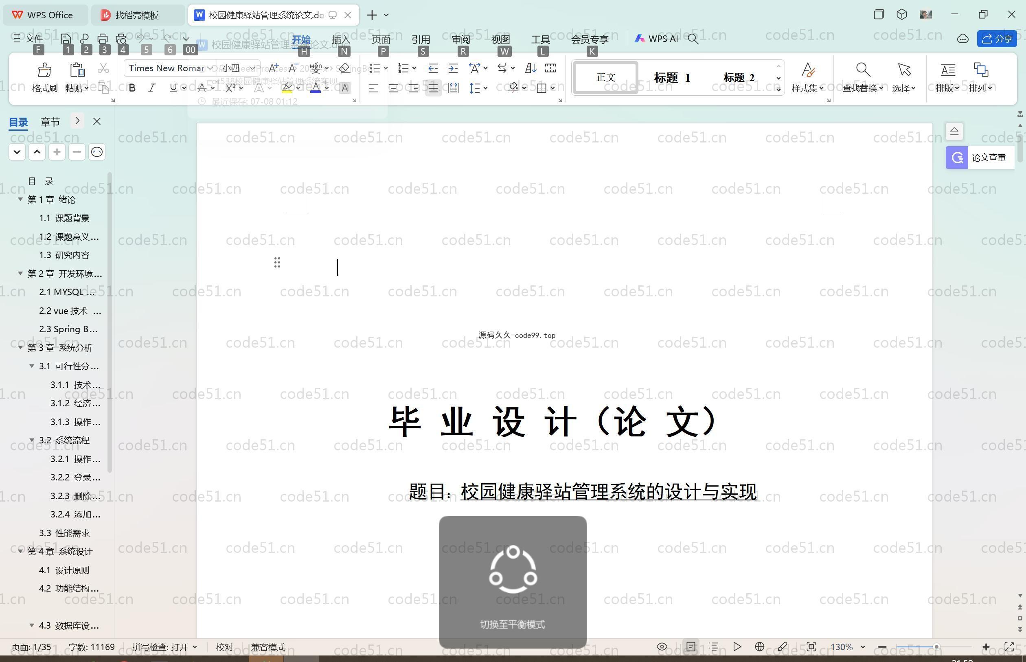Open the search magnifier beside WPS AI

(x=693, y=39)
